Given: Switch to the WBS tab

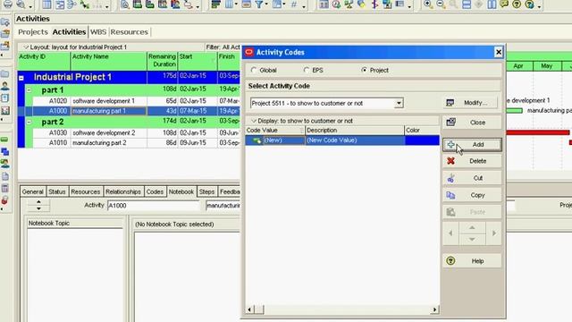Looking at the screenshot, I should click(98, 32).
